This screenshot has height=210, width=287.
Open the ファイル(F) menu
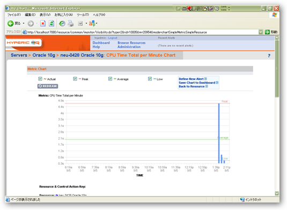pos(14,15)
